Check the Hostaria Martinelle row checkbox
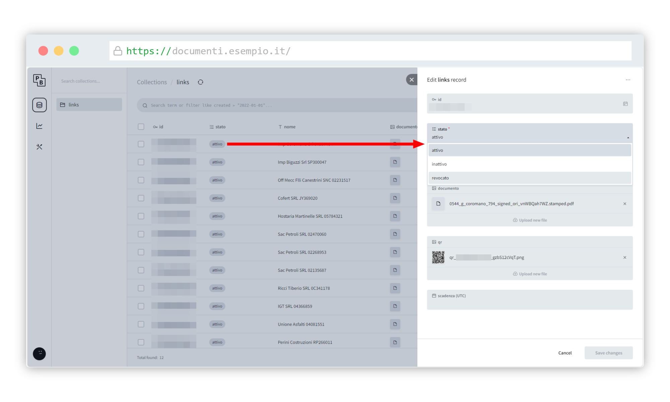The width and height of the screenshot is (670, 402). [141, 216]
